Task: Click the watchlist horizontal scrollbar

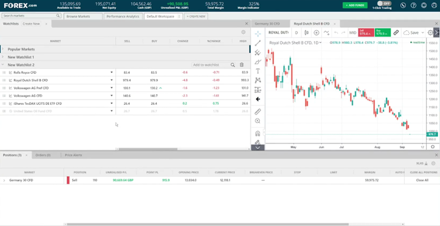Action: pos(148,149)
